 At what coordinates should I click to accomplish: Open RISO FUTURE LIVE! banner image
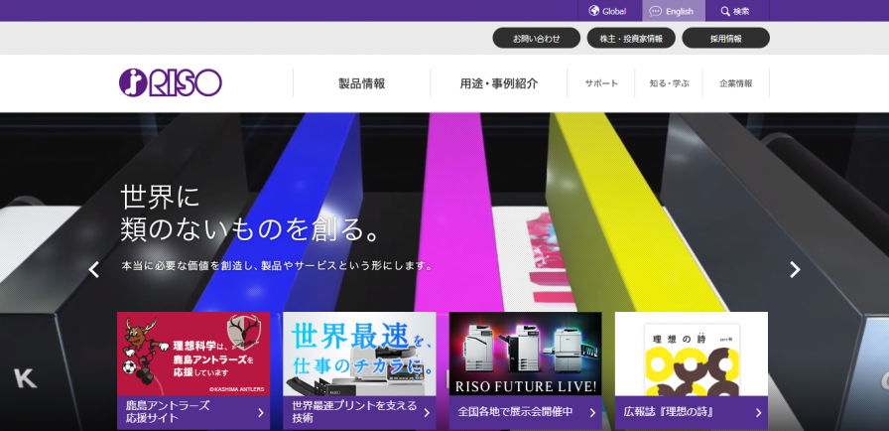click(526, 354)
